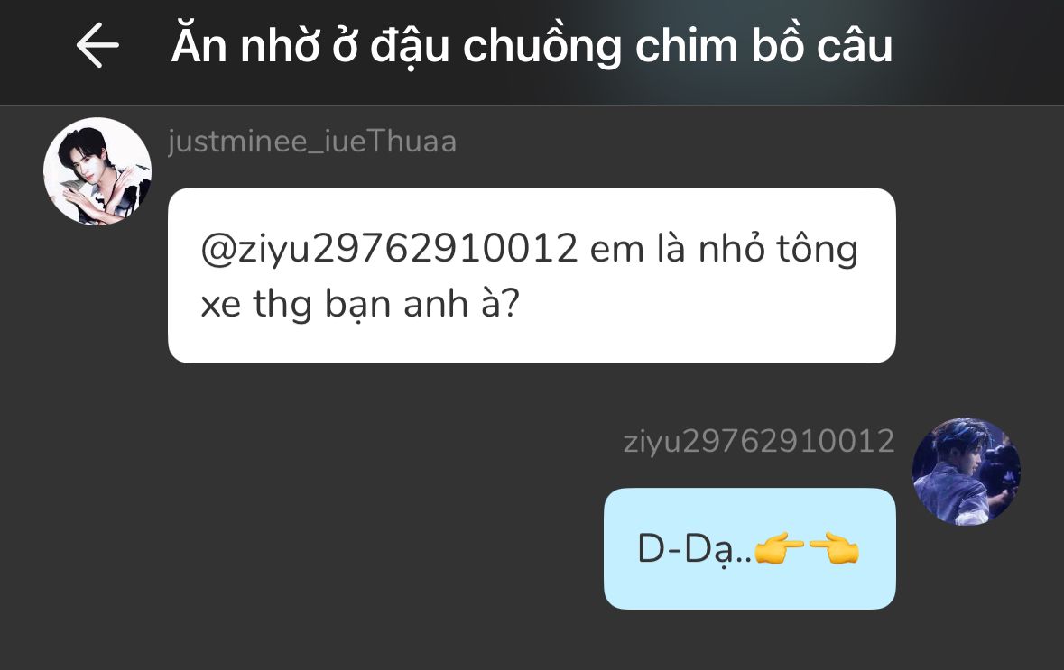Tap the justminee_iueThuaa username label

point(312,142)
